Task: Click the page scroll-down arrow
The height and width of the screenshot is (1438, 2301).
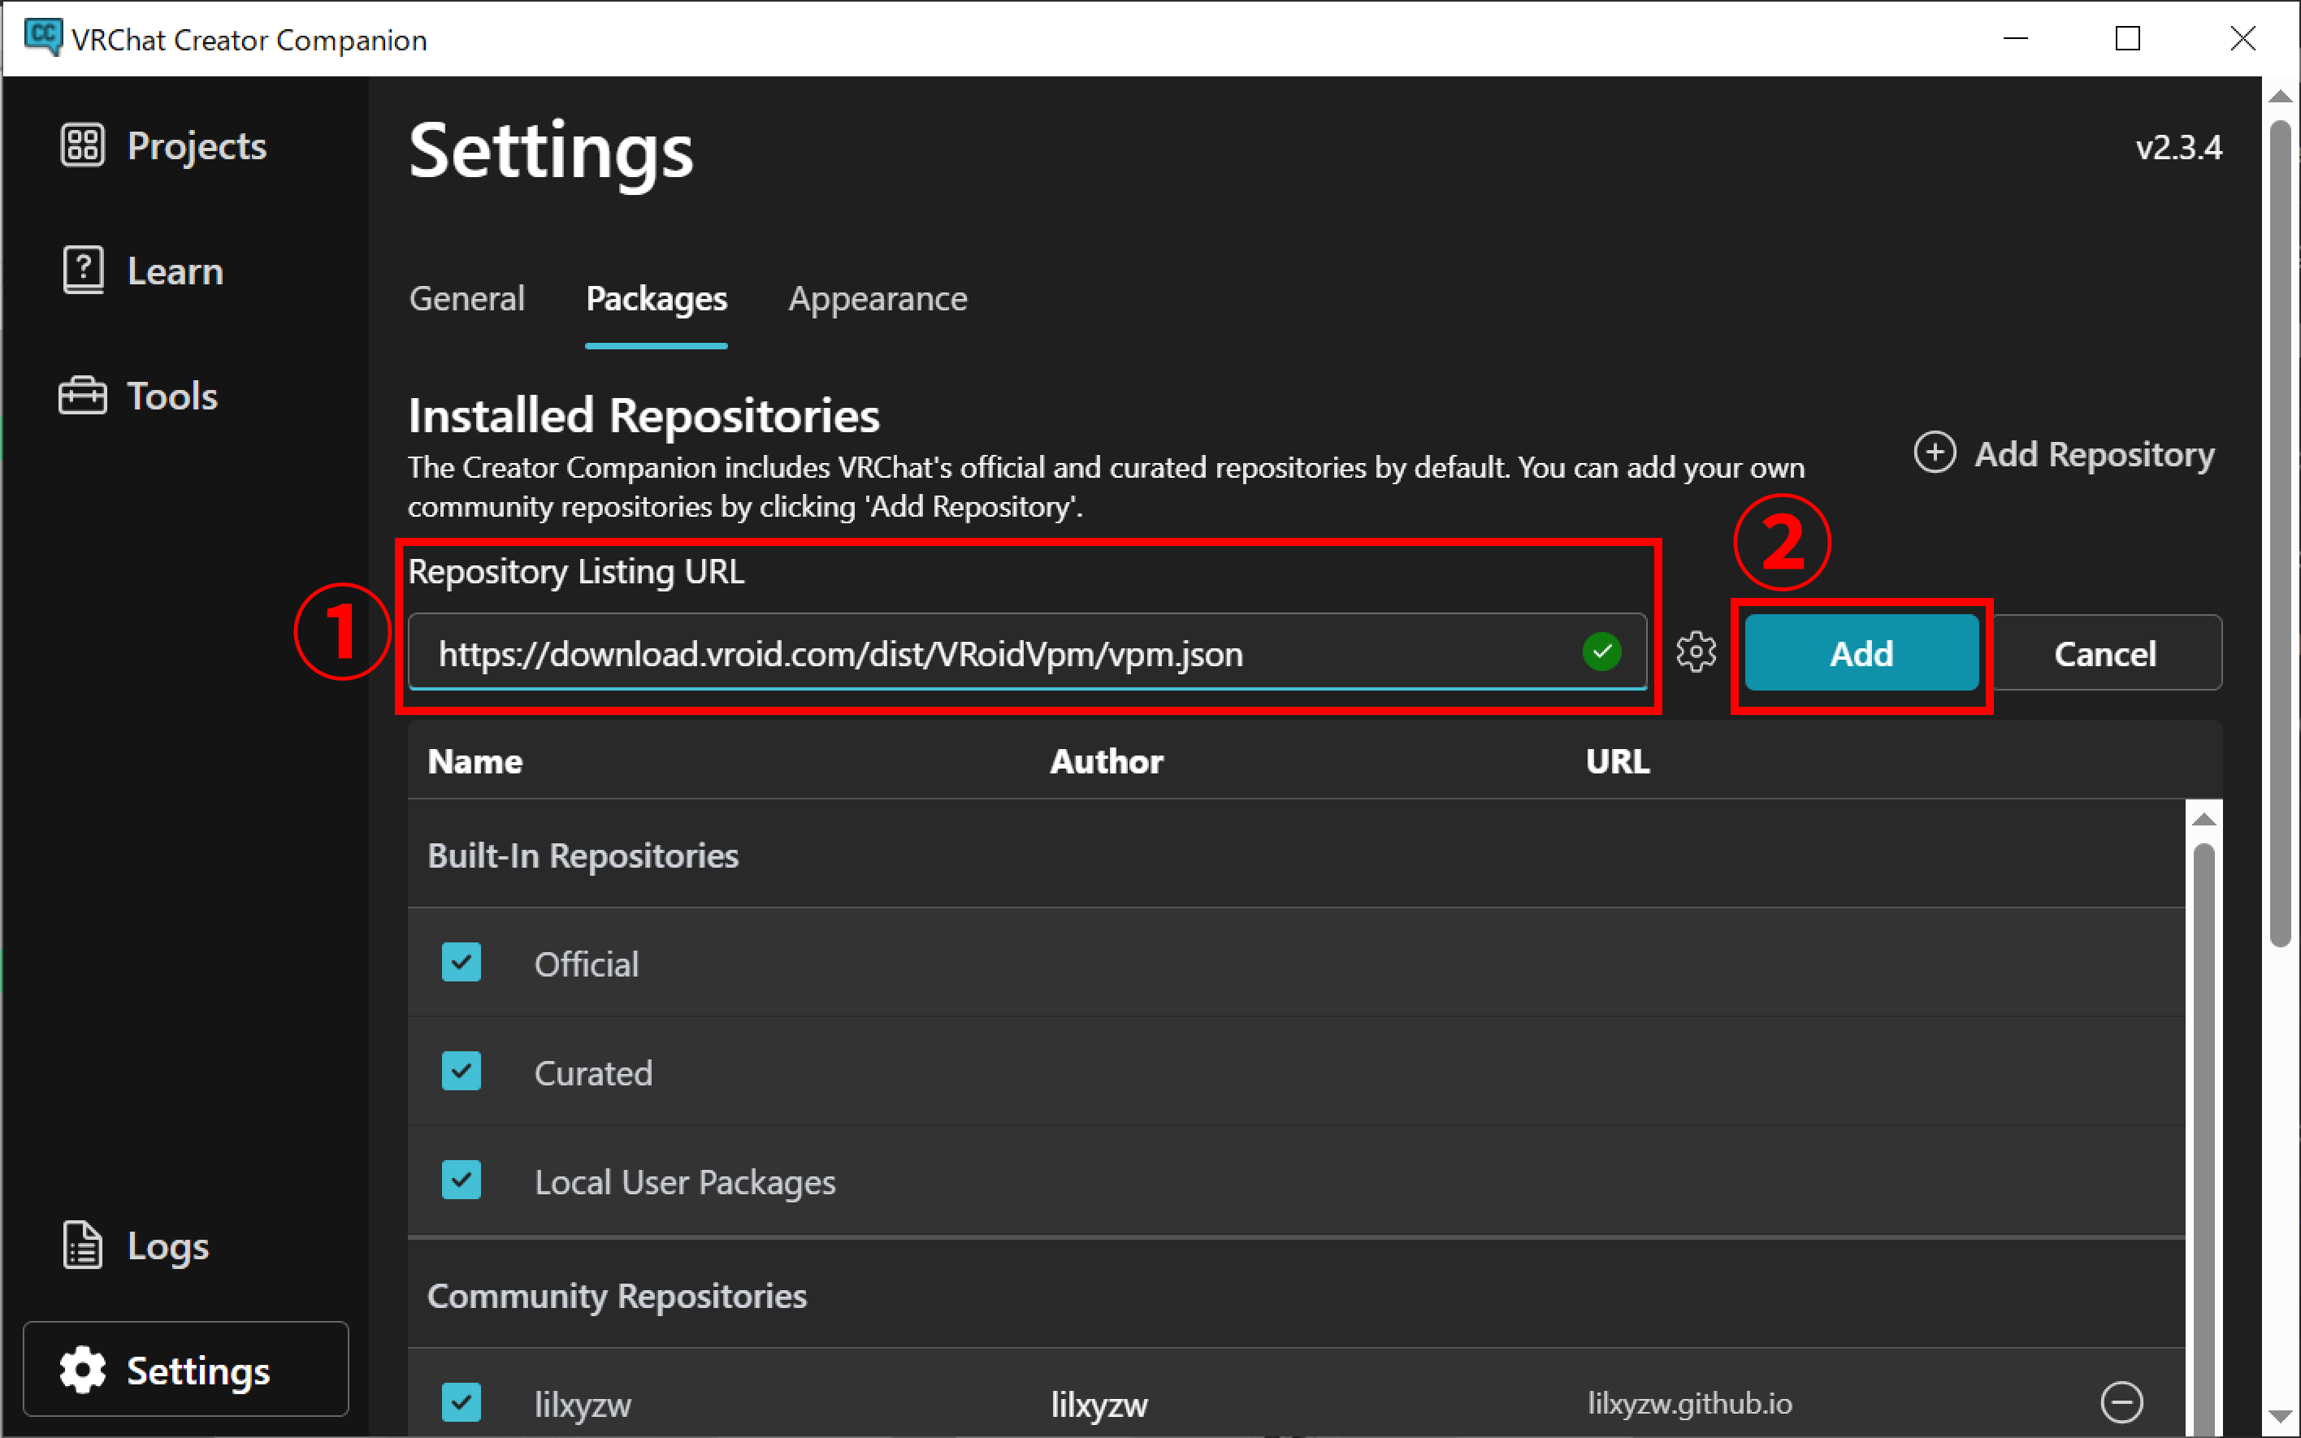Action: pyautogui.click(x=2279, y=1416)
